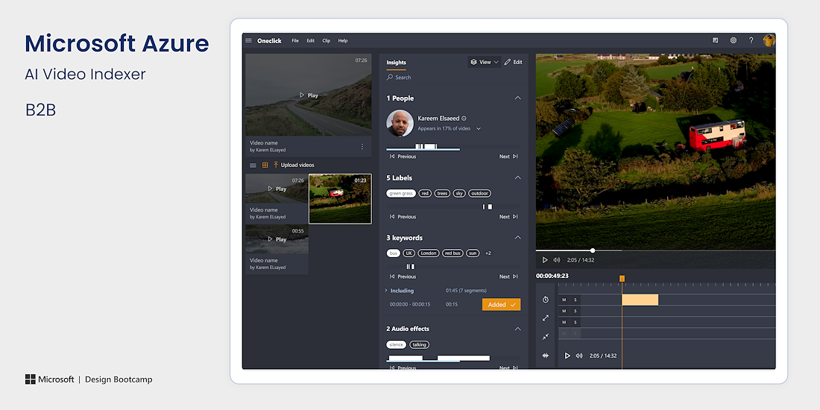
Task: Open the feedback icon in top bar
Action: coord(716,41)
